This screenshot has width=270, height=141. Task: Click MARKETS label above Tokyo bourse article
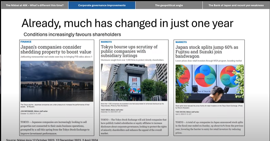(x=106, y=42)
